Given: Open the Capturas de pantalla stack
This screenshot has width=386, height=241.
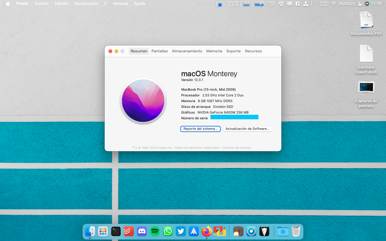Looking at the screenshot, I should tap(366, 95).
